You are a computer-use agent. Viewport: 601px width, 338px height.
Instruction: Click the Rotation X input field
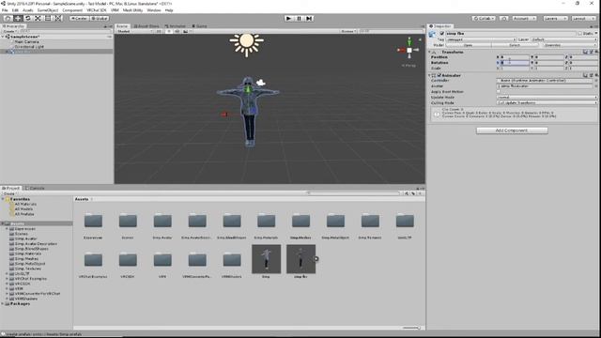coord(515,63)
